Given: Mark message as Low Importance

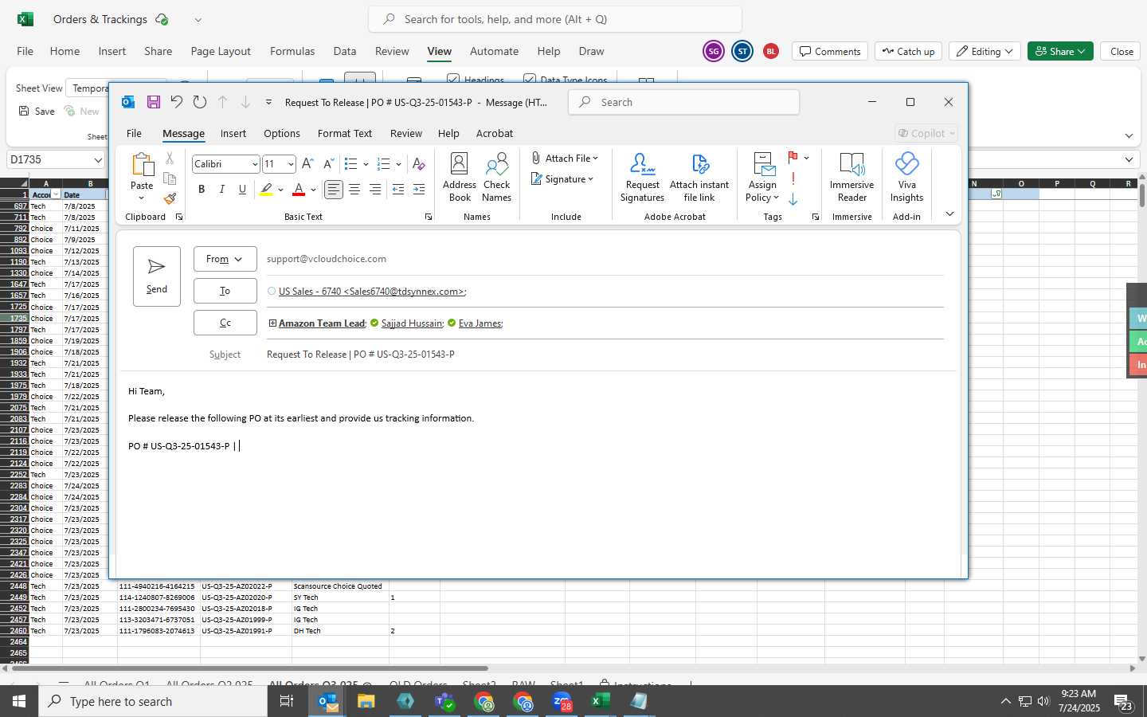Looking at the screenshot, I should (793, 199).
